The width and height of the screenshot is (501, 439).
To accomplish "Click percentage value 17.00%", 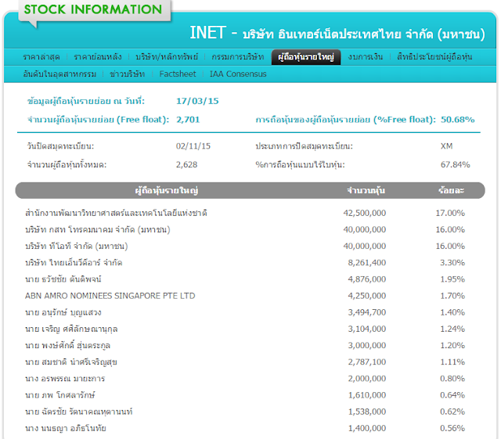I will (x=450, y=213).
